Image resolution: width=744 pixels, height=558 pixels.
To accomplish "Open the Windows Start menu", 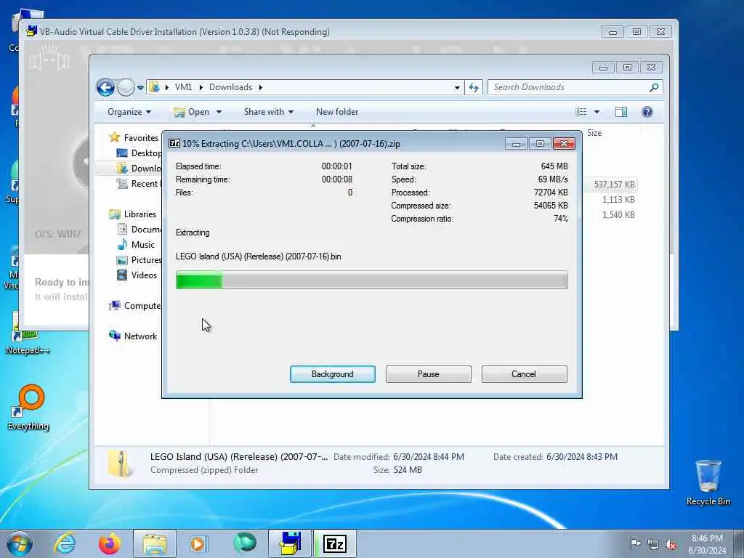I will [20, 543].
